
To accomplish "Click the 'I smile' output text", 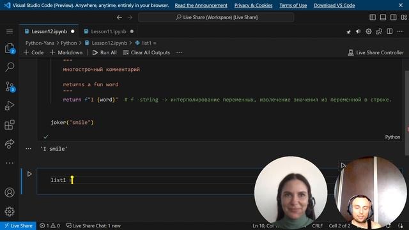I will [x=54, y=149].
